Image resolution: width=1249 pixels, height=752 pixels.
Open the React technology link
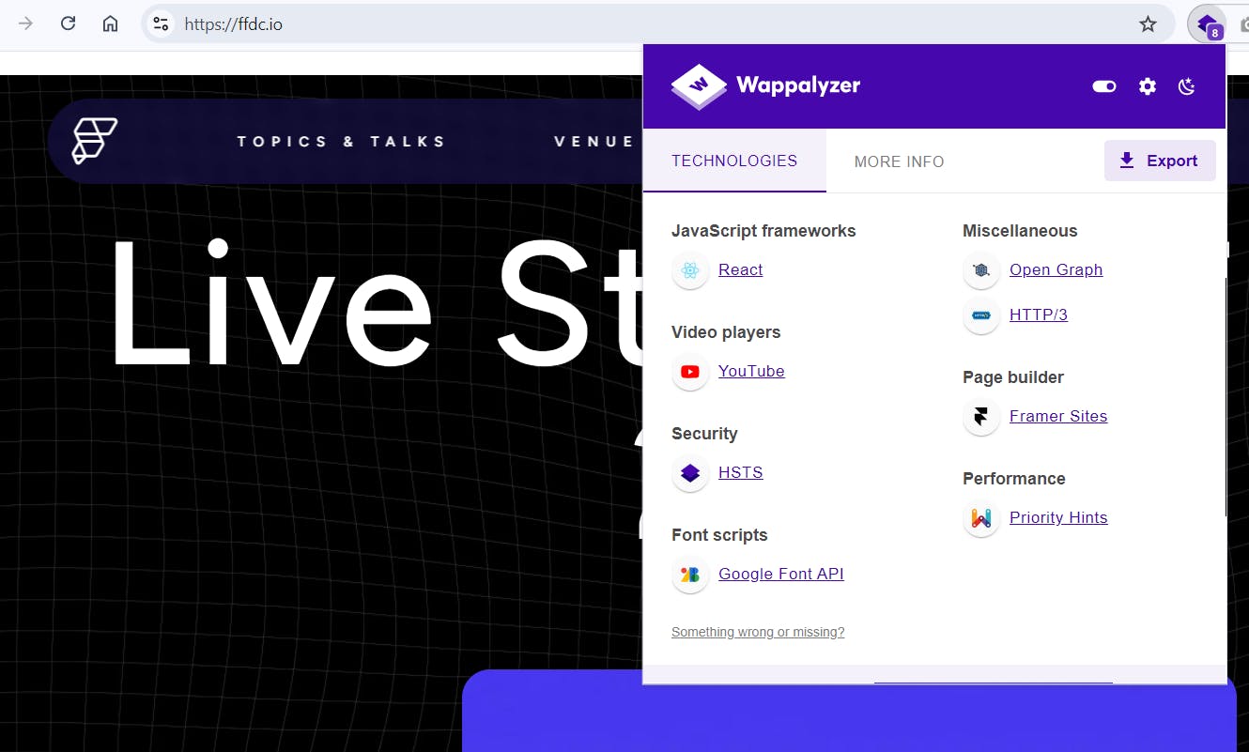point(741,269)
